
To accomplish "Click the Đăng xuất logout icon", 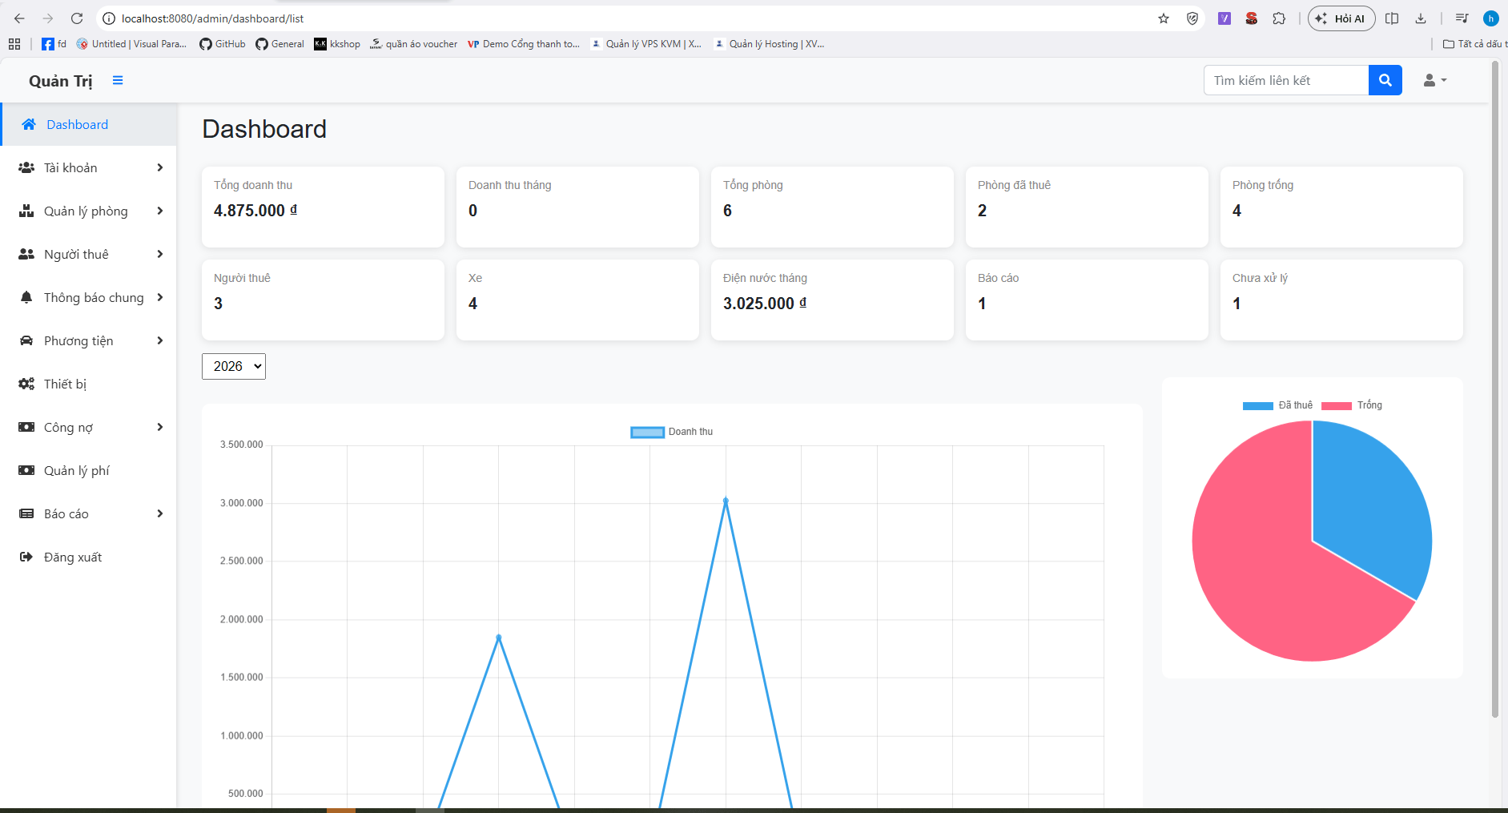I will pyautogui.click(x=26, y=557).
